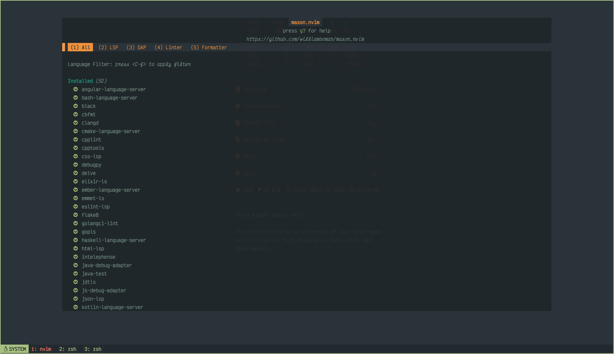Click the Language Filter line
Viewport: 614px width, 354px height.
[x=129, y=64]
